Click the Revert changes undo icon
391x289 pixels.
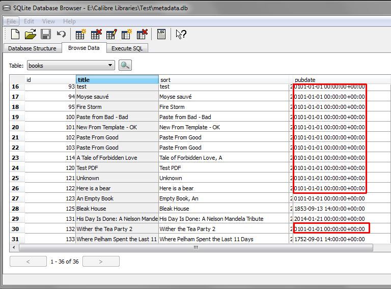(61, 34)
